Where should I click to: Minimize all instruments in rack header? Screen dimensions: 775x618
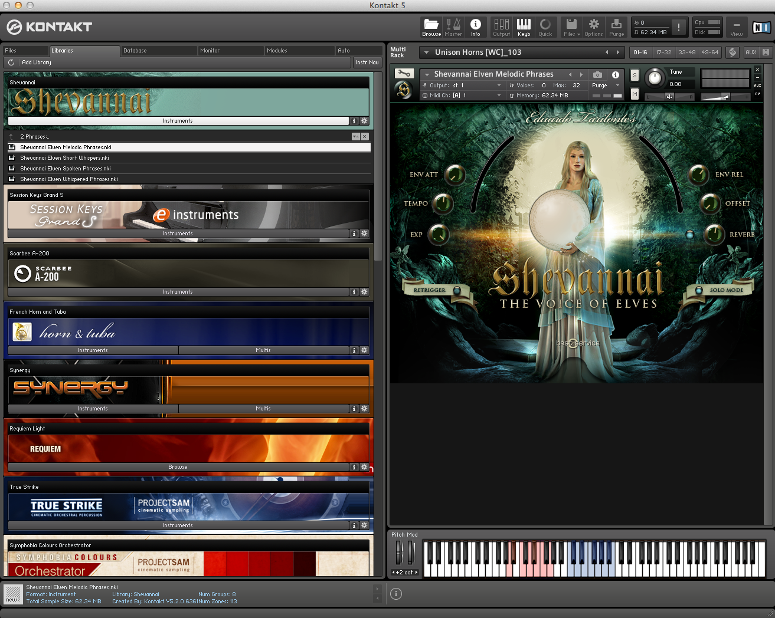[x=766, y=52]
